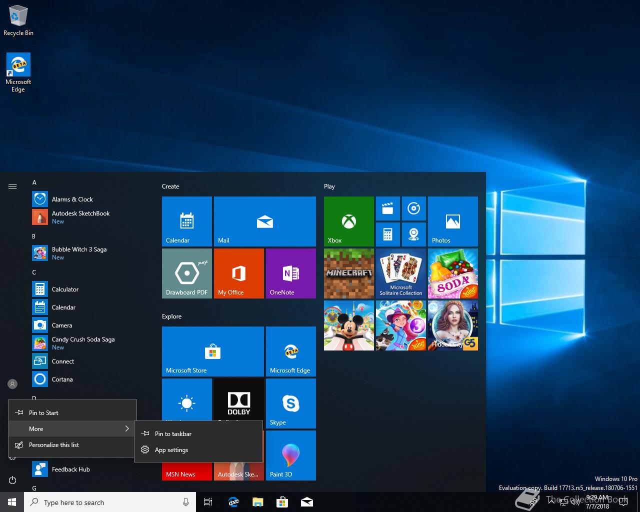Open OneNote tile
This screenshot has width=640, height=512.
[291, 273]
